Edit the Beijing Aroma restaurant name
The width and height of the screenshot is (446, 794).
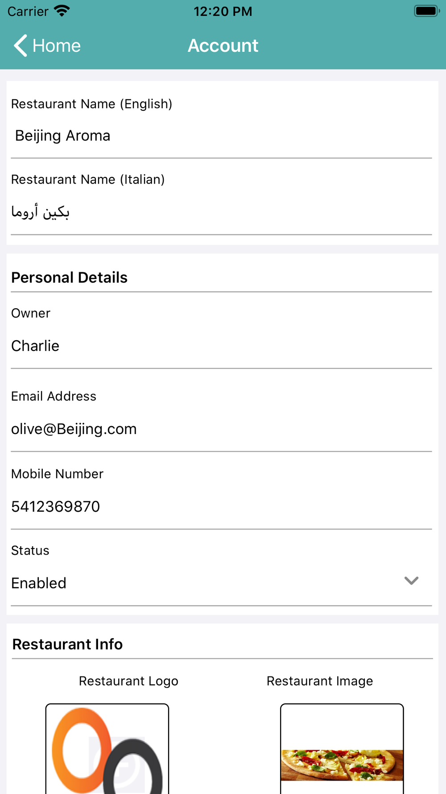click(221, 136)
